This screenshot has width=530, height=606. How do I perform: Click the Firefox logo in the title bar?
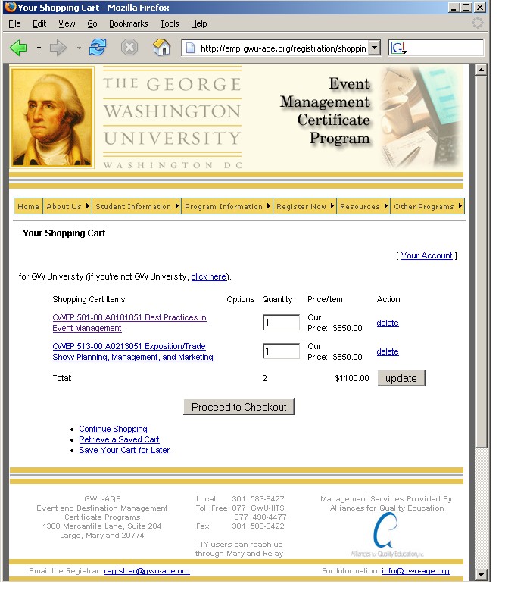coord(11,7)
